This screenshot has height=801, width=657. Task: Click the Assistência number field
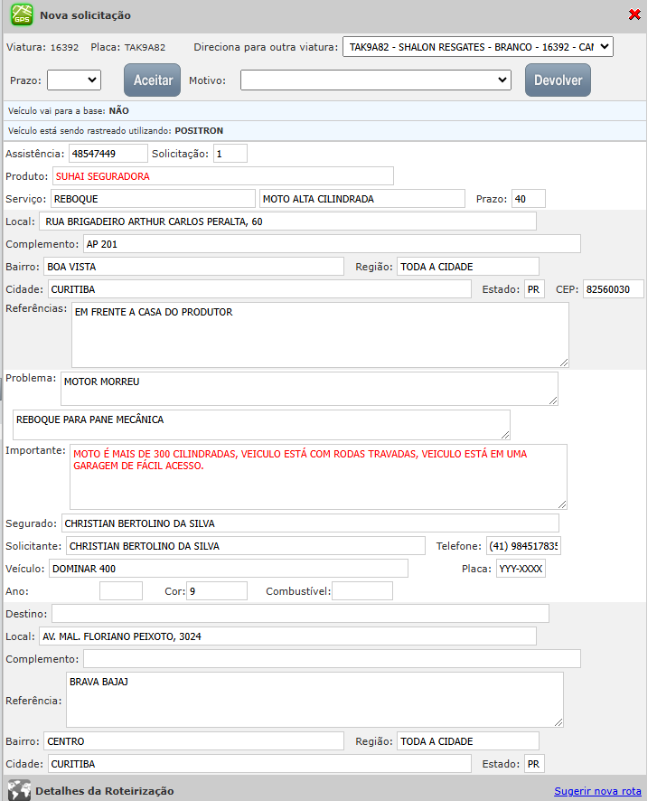tap(108, 154)
